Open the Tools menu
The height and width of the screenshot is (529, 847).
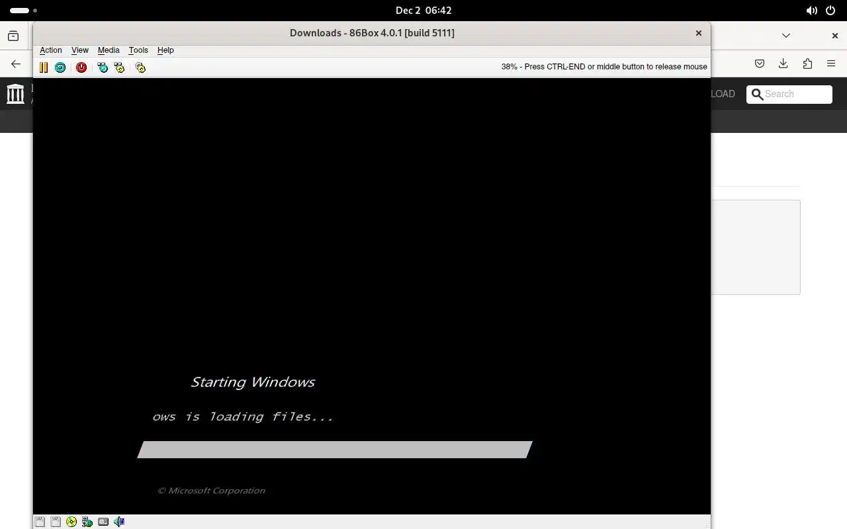[x=138, y=50]
